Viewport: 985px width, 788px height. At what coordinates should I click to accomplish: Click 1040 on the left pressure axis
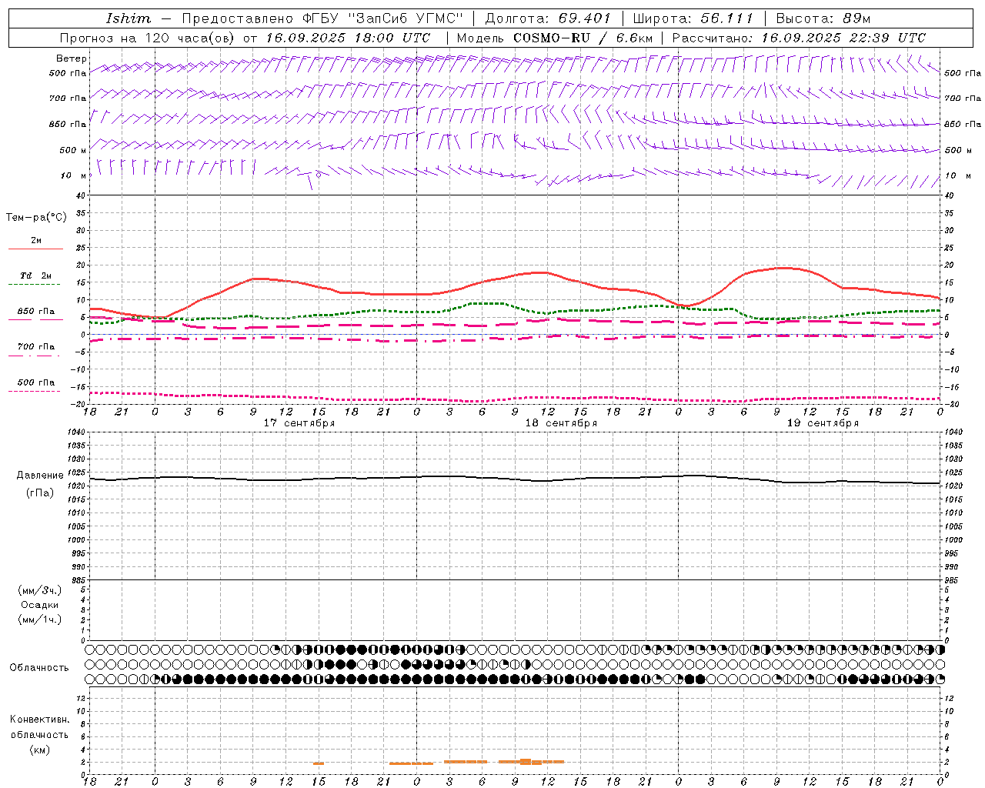75,432
